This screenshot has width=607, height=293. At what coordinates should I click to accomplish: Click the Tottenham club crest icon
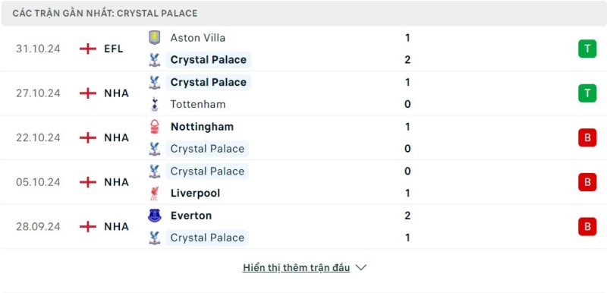tap(155, 104)
